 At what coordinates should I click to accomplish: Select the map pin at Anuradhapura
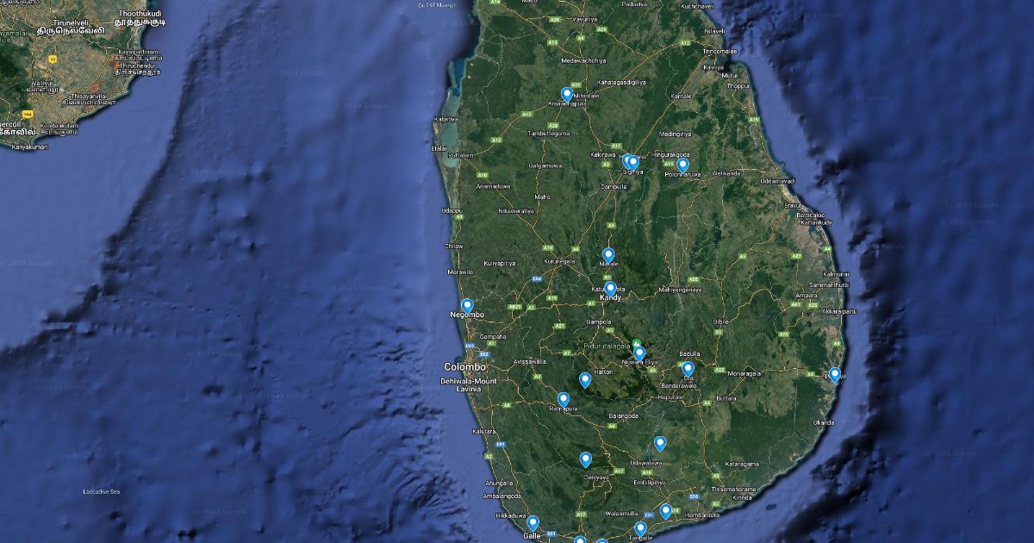coord(567,93)
